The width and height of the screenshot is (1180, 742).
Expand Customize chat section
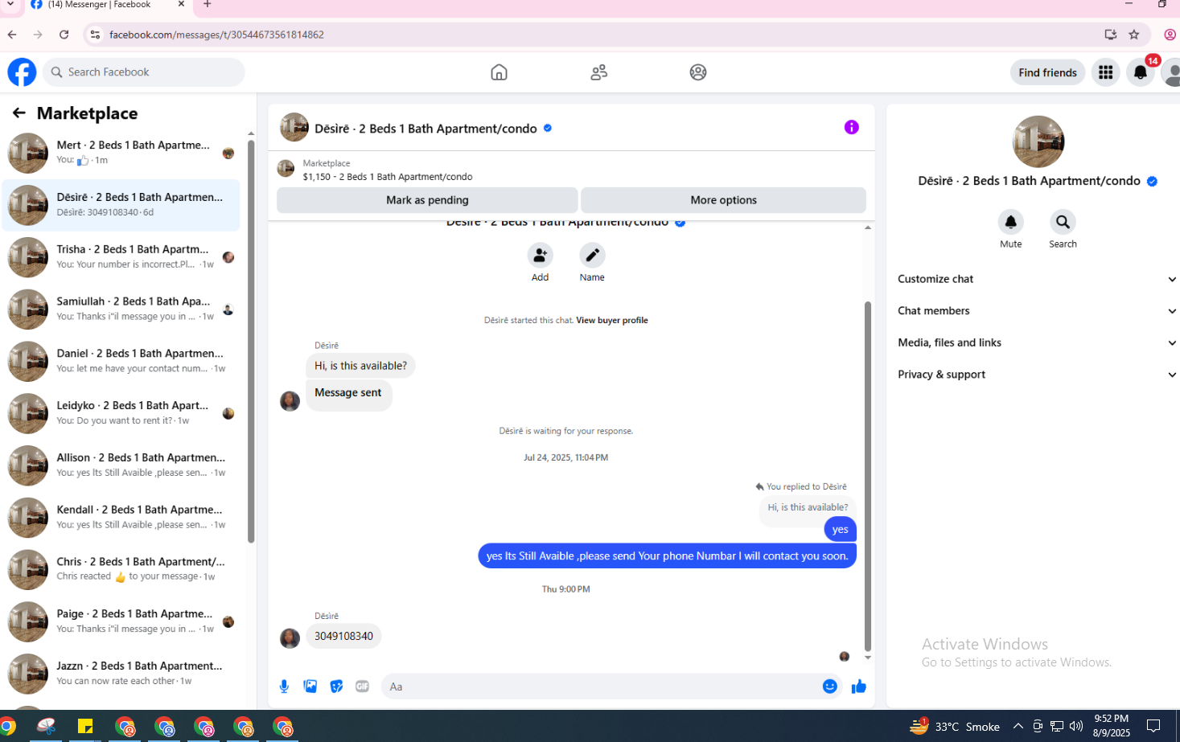[x=1036, y=279]
